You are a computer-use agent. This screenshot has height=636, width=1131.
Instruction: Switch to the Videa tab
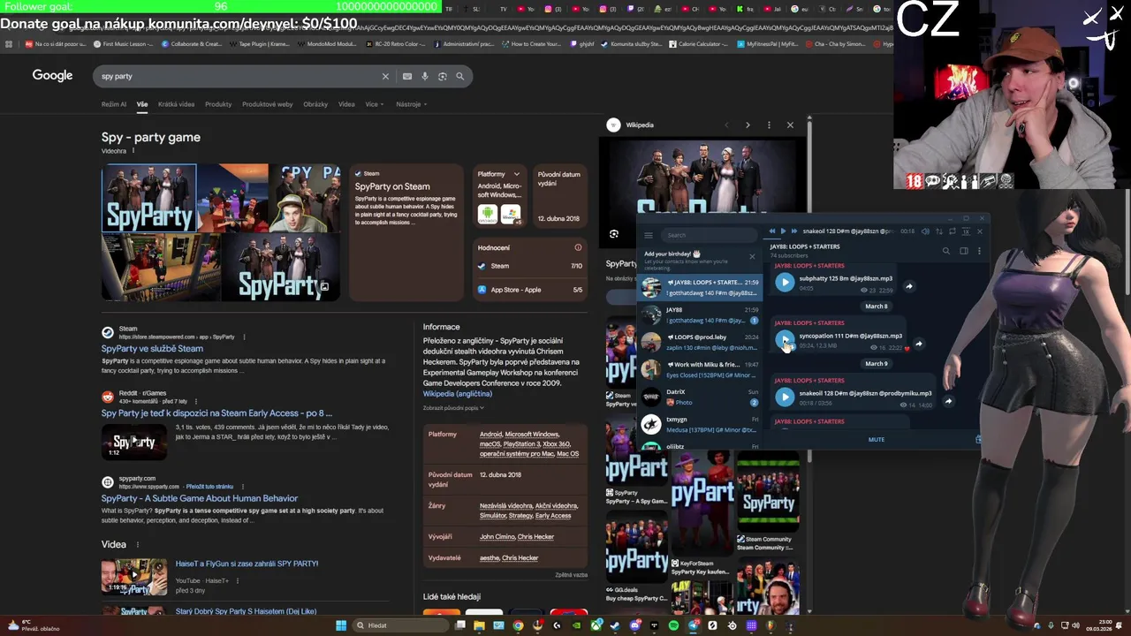tap(346, 104)
